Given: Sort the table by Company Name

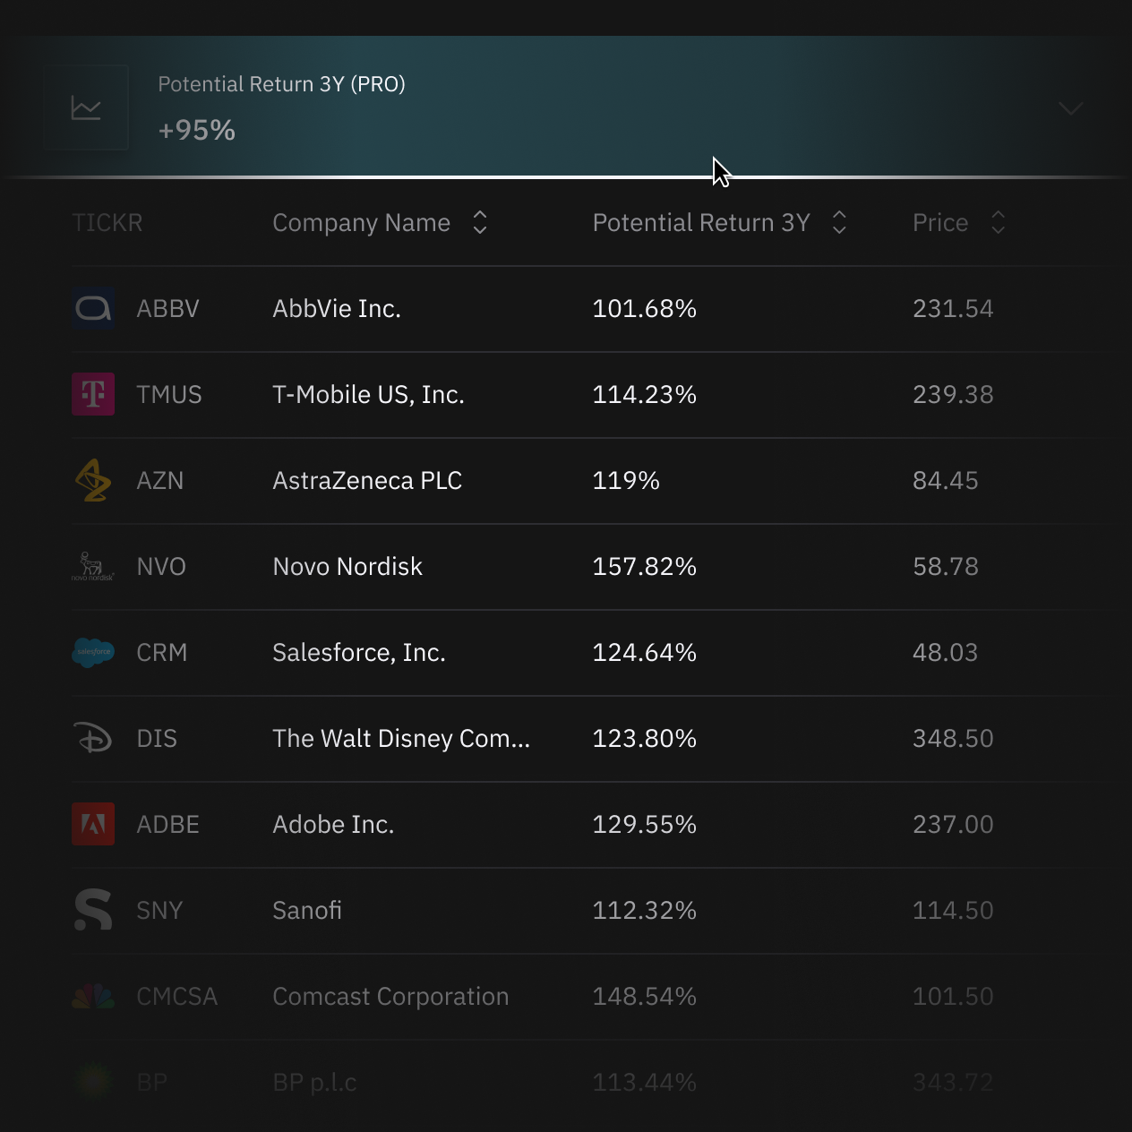Looking at the screenshot, I should (x=480, y=222).
